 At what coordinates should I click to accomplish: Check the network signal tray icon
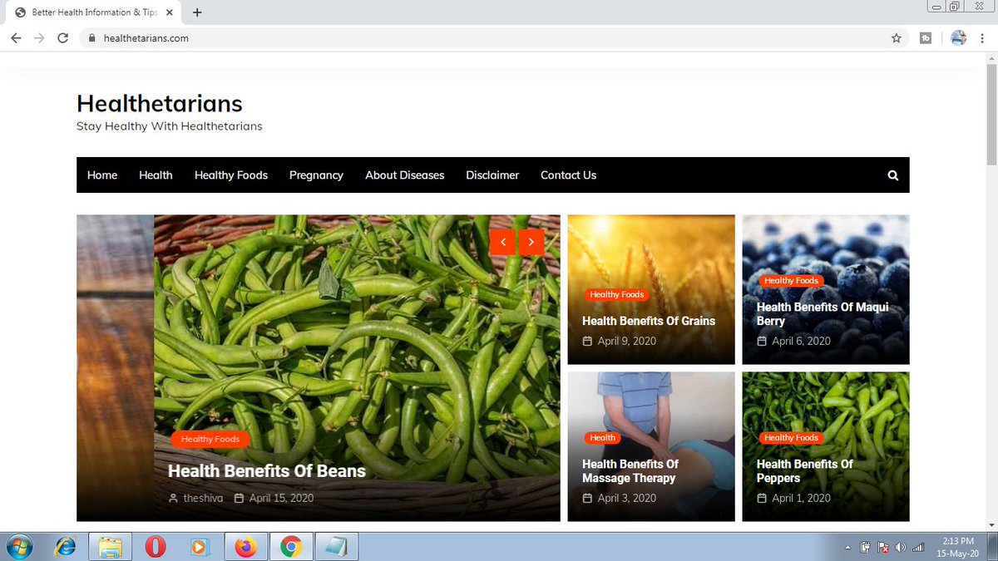pyautogui.click(x=919, y=548)
